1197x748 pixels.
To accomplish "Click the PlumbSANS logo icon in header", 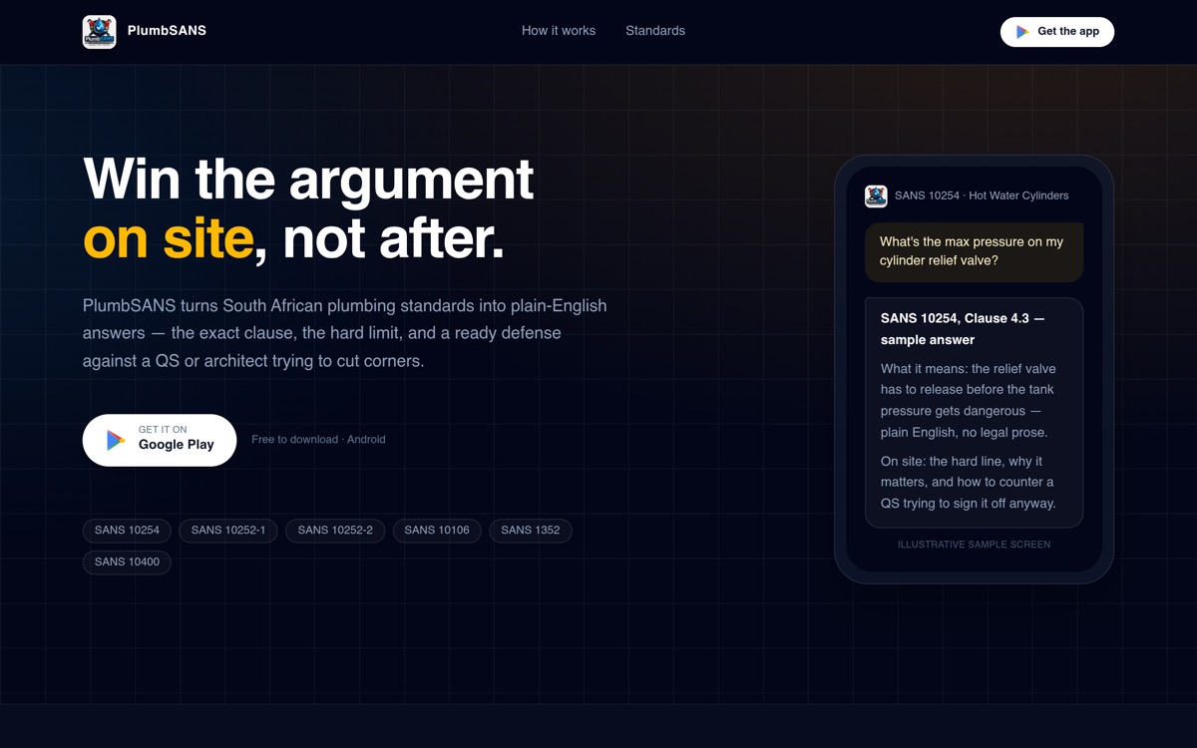I will tap(99, 32).
